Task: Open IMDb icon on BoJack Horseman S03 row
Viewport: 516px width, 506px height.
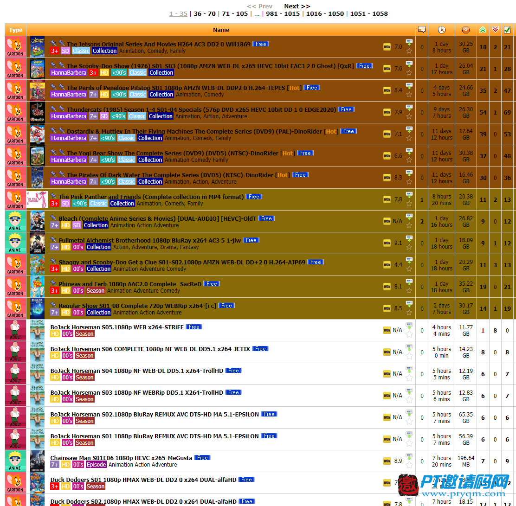Action: 387,396
